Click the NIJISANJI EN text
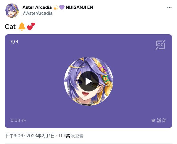177x144 pixels. 79,7
